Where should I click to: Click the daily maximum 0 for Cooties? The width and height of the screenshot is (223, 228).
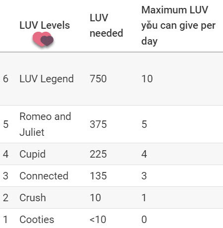click(144, 220)
